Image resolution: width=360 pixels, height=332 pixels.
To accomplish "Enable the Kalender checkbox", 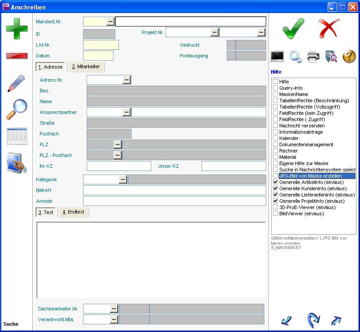I will (x=276, y=139).
